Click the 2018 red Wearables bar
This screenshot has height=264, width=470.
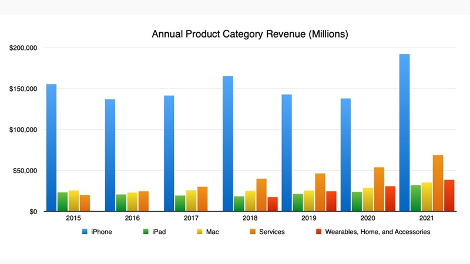click(273, 204)
